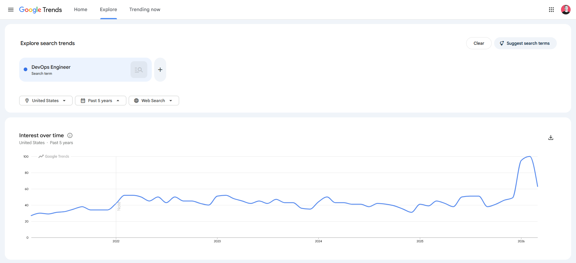Click the search term explore icon
This screenshot has width=576, height=263.
coord(139,70)
